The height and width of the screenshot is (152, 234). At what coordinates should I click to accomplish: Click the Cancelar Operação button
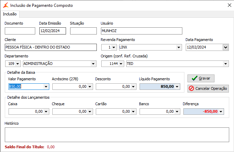(x=208, y=88)
